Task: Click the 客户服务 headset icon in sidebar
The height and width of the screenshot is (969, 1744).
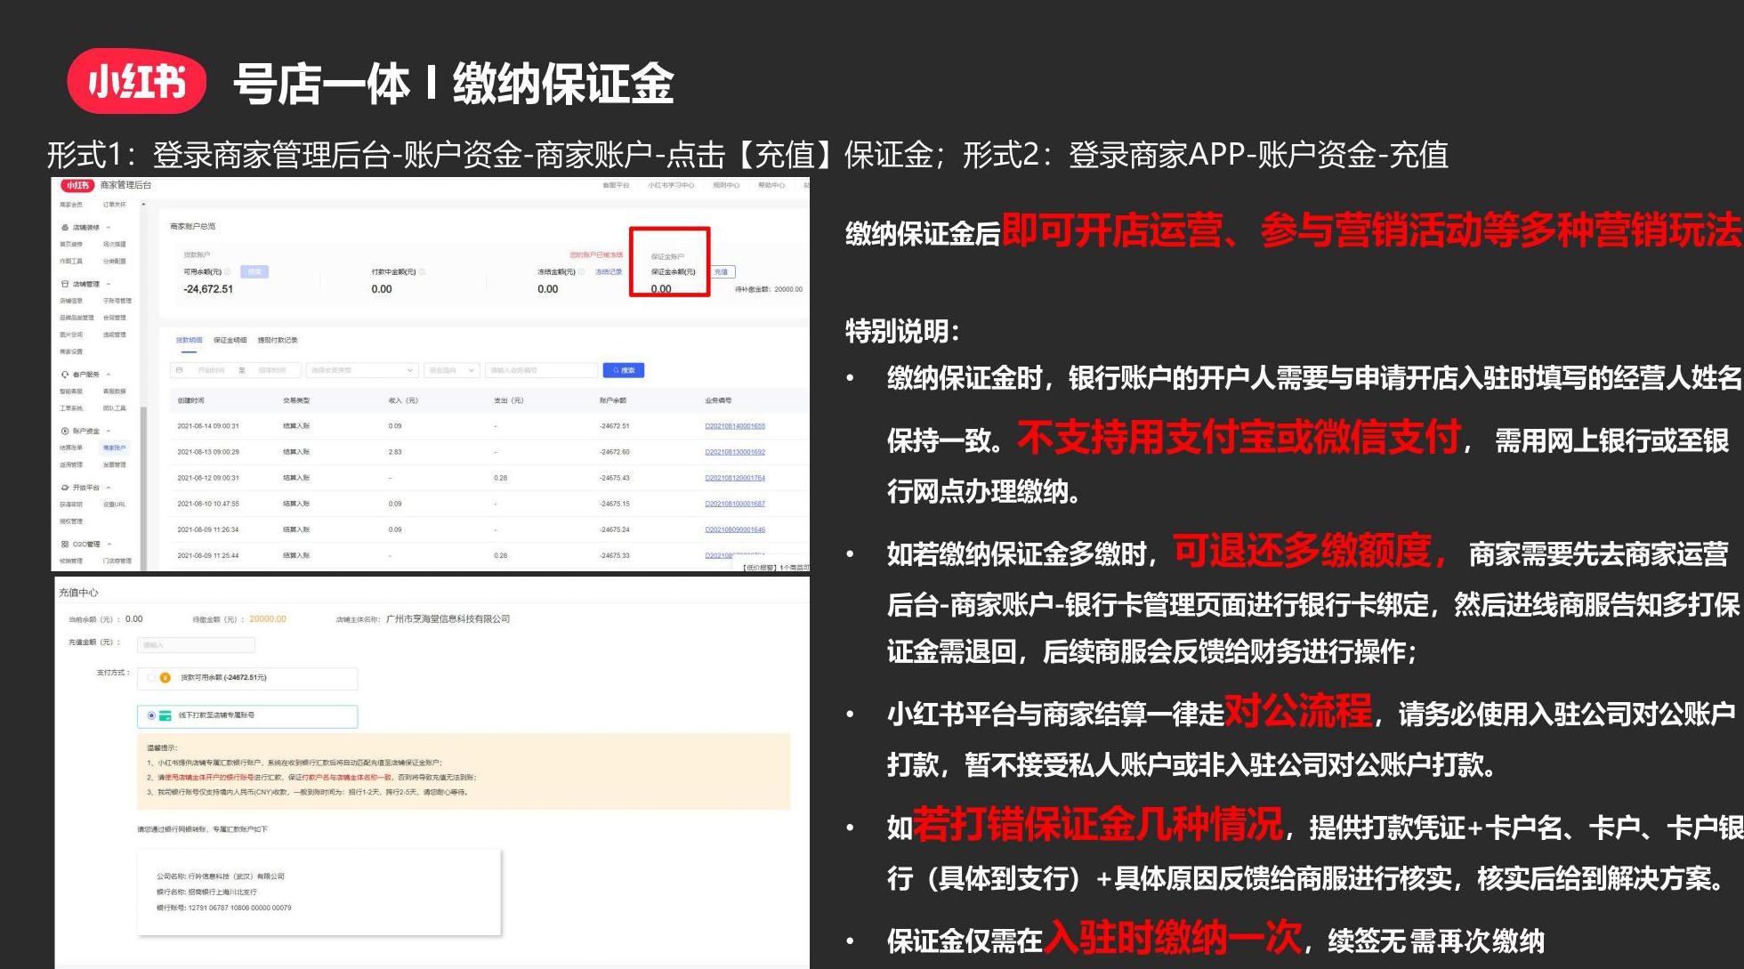Action: click(x=65, y=375)
